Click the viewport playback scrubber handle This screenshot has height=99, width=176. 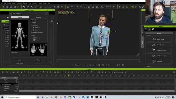pyautogui.click(x=98, y=60)
